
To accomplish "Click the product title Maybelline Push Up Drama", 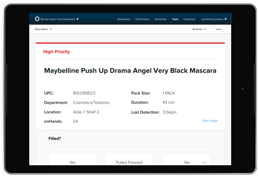I will 130,70.
